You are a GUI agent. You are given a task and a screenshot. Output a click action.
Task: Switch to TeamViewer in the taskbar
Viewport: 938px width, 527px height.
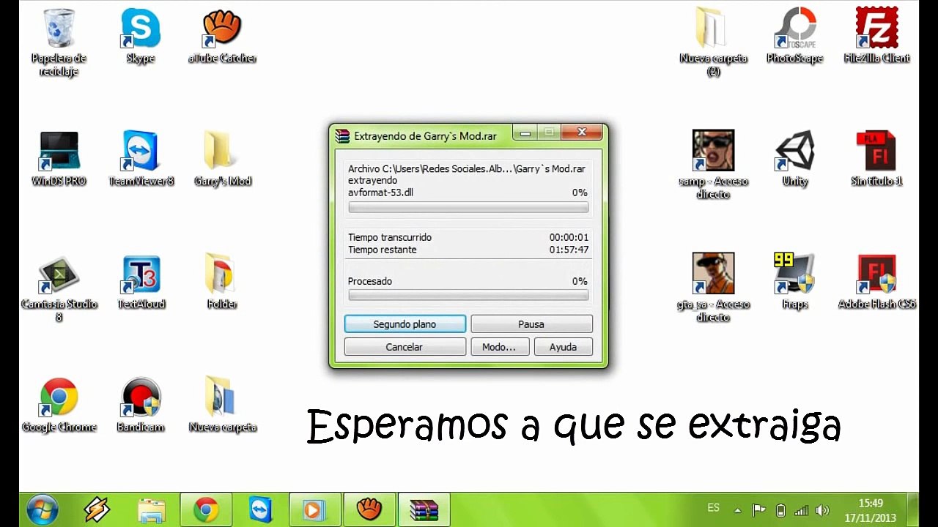260,509
